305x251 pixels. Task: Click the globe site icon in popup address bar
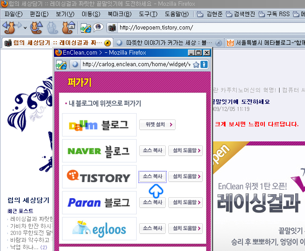[x=75, y=64]
